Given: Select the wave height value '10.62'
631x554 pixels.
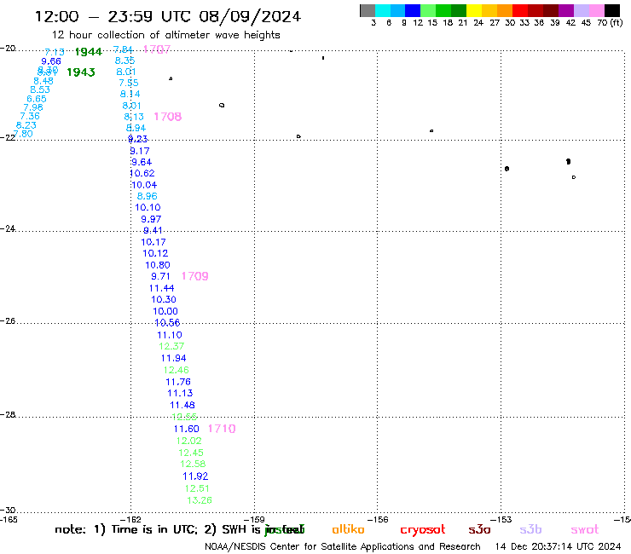Looking at the screenshot, I should 142,173.
